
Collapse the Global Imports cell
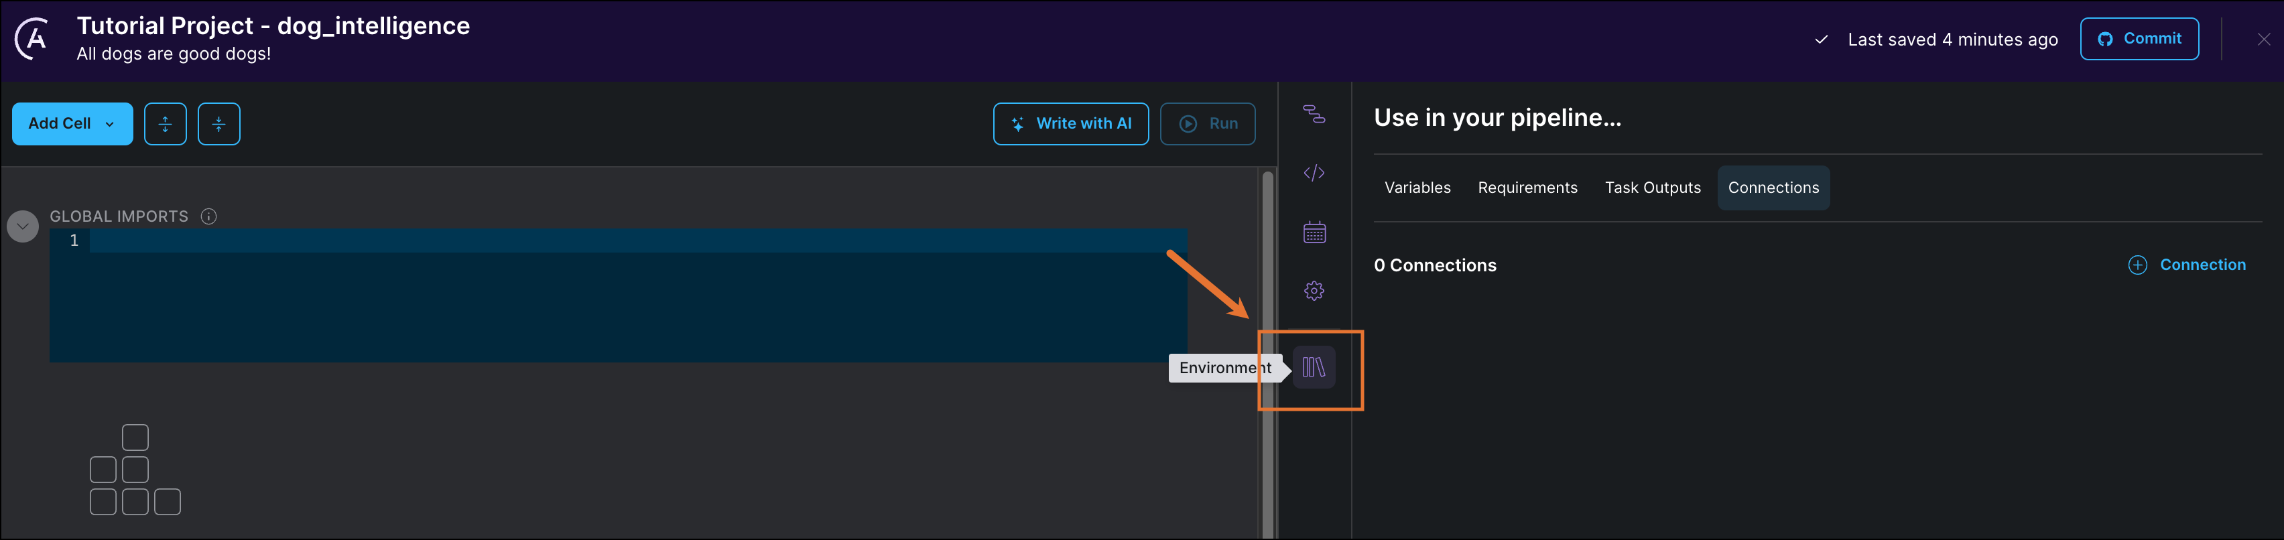point(23,227)
